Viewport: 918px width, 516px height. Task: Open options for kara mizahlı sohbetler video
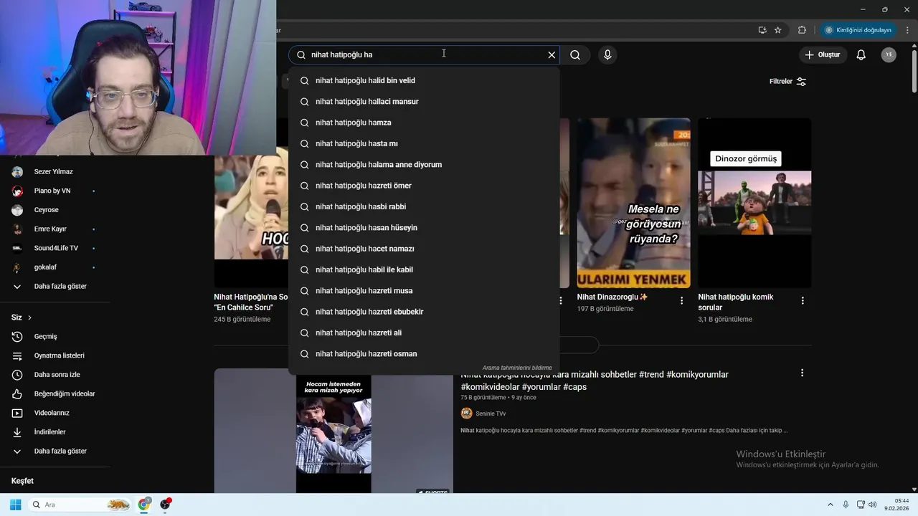coord(802,373)
